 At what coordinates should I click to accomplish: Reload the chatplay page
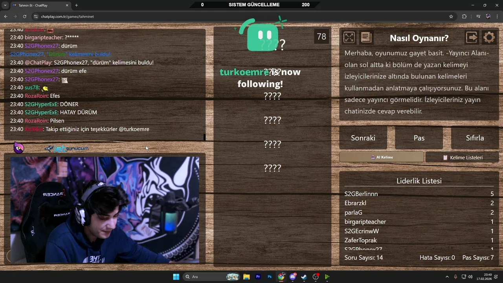pos(24,17)
